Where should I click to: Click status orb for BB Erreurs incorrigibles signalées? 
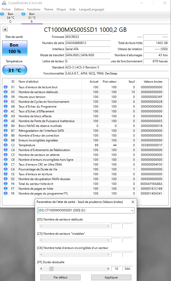click(x=6, y=140)
